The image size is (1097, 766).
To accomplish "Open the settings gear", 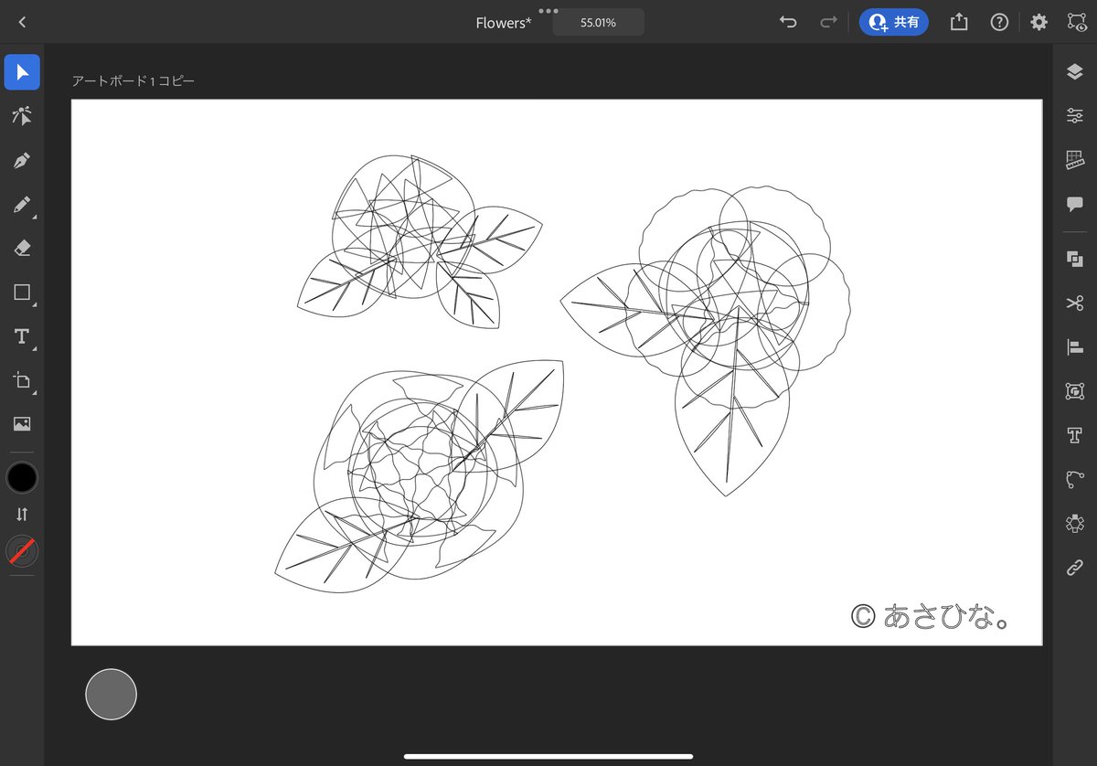I will coord(1039,22).
